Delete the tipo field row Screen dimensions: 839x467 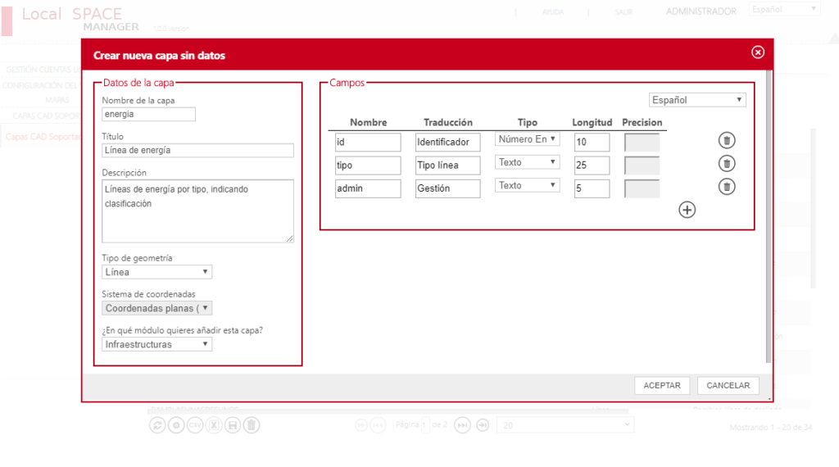point(727,164)
